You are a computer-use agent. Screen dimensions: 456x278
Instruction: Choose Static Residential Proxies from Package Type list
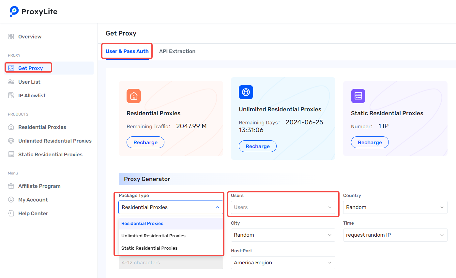pos(171,248)
